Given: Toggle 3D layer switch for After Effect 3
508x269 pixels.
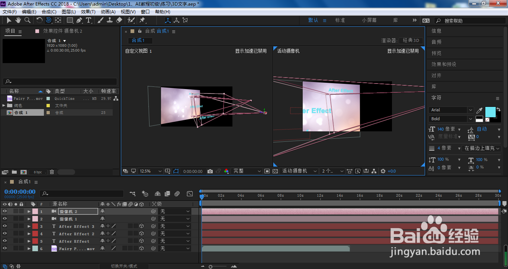Looking at the screenshot, I should (142, 226).
